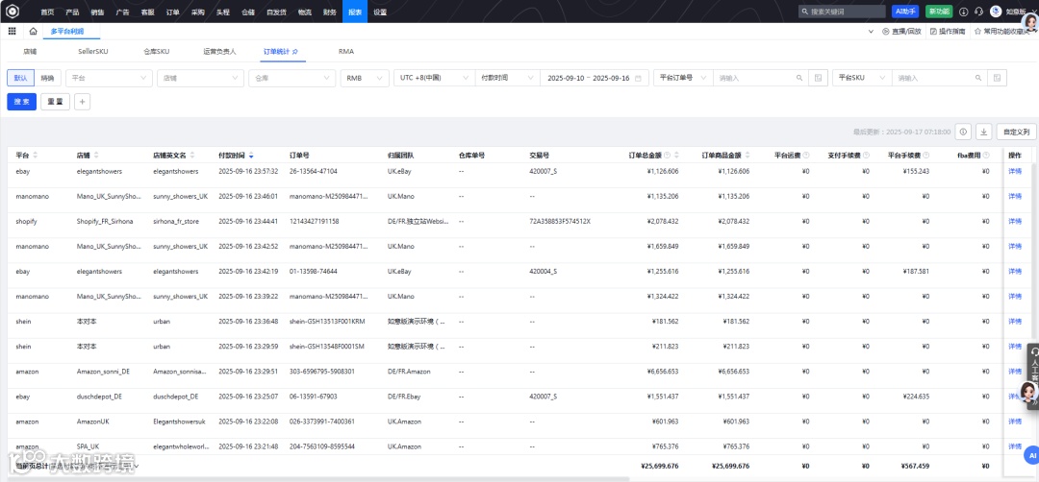Show help icon for 平台手续费 column

pos(925,156)
